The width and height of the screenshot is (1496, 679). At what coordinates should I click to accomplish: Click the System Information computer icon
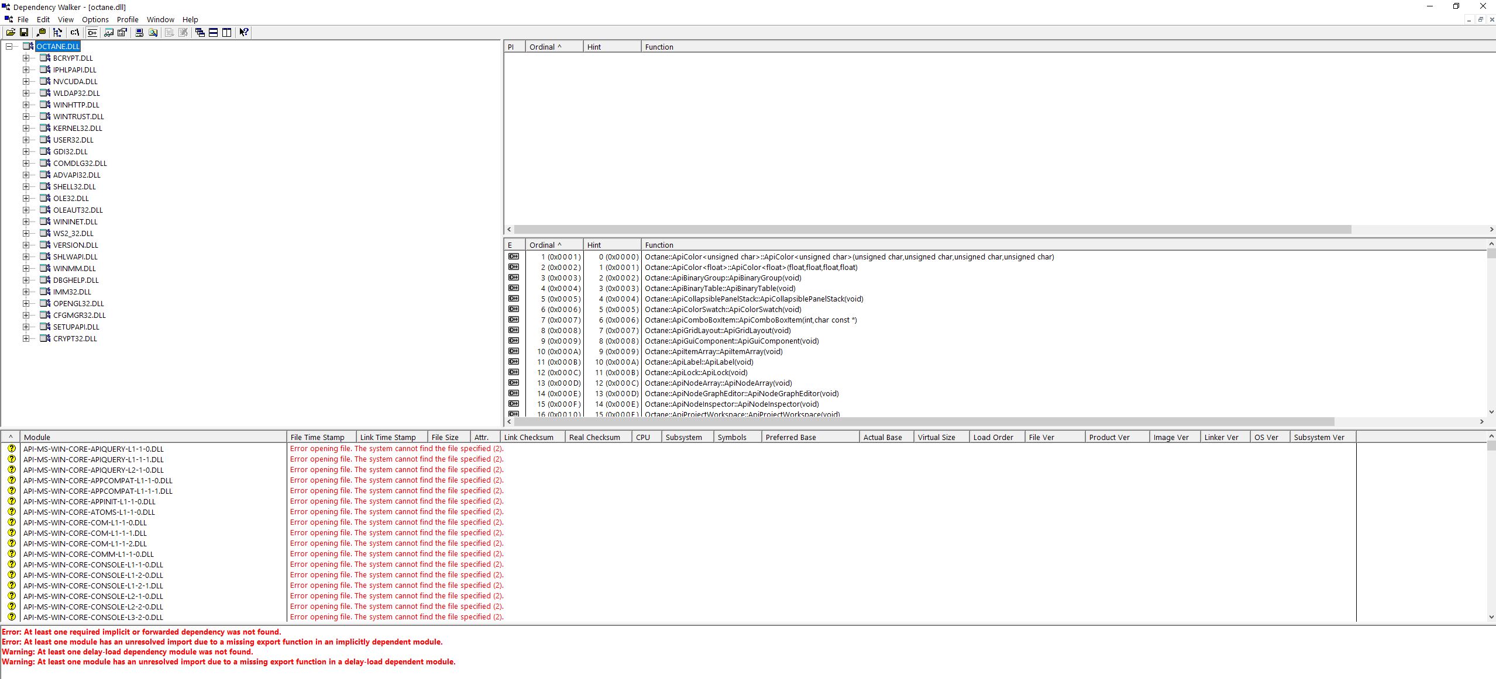(x=139, y=33)
